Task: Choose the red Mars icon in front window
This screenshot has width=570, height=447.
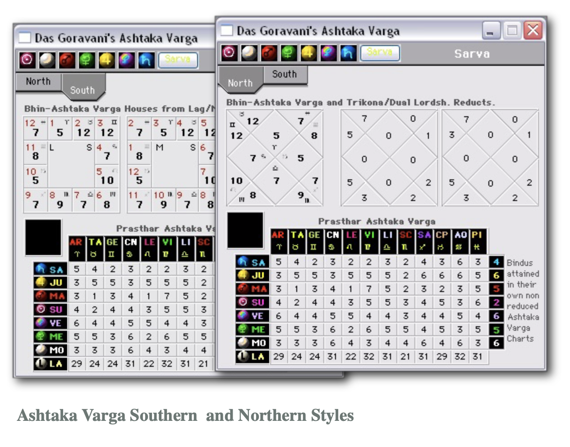Action: click(268, 53)
